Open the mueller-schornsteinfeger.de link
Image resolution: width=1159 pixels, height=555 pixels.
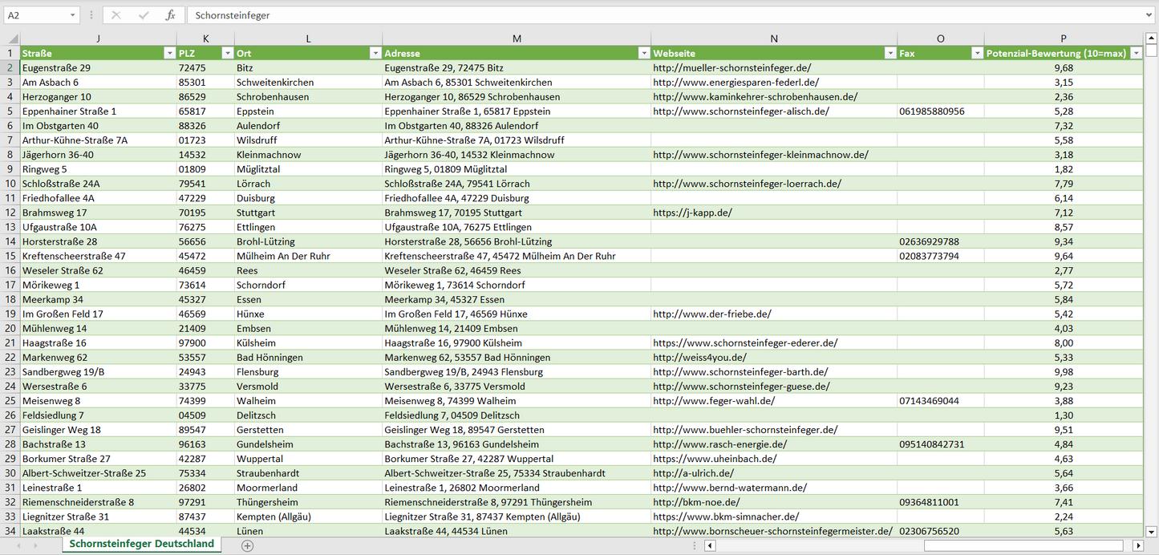[x=731, y=68]
